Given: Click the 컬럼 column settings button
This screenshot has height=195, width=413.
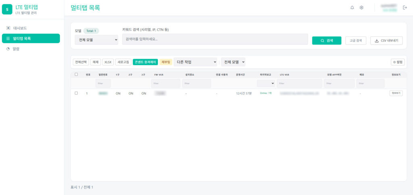Looking at the screenshot, I should point(398,62).
